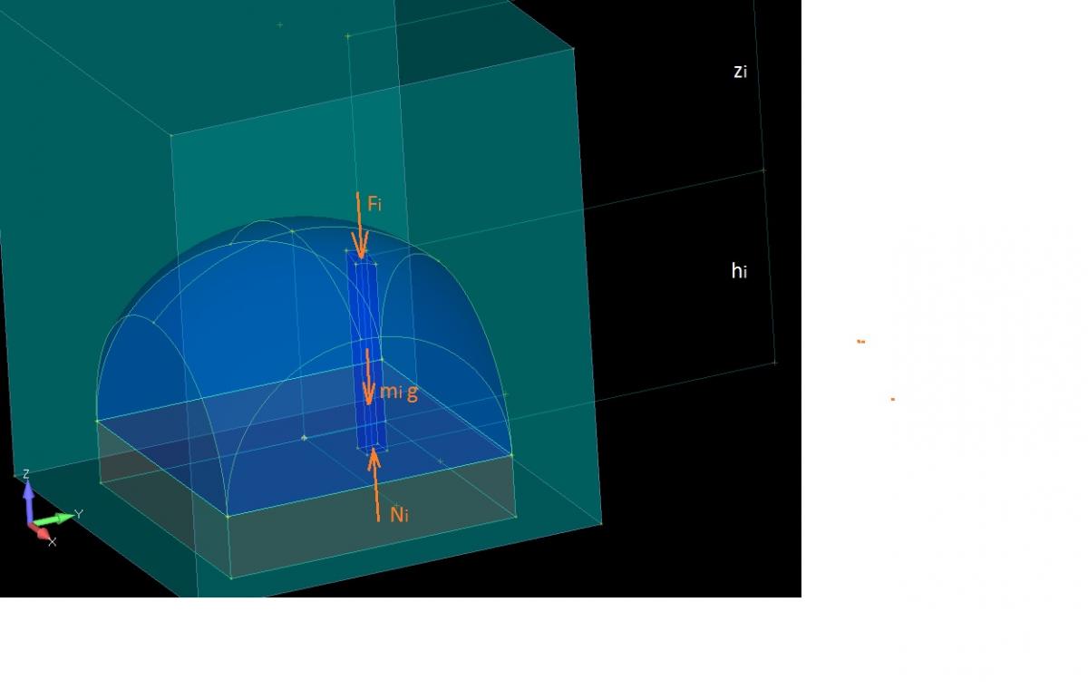Select the orange mi g weight arrow

[x=368, y=376]
